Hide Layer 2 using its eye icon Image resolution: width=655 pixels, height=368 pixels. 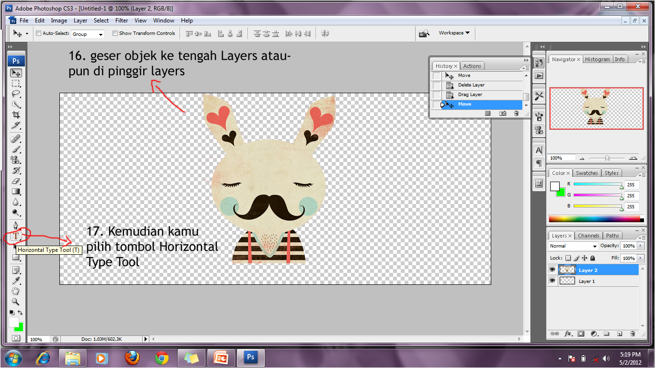(x=553, y=270)
